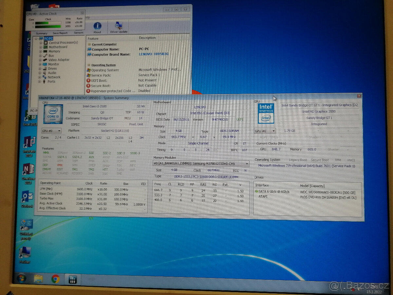Switch to the Sensors tab
The height and width of the screenshot is (295, 393).
click(79, 33)
